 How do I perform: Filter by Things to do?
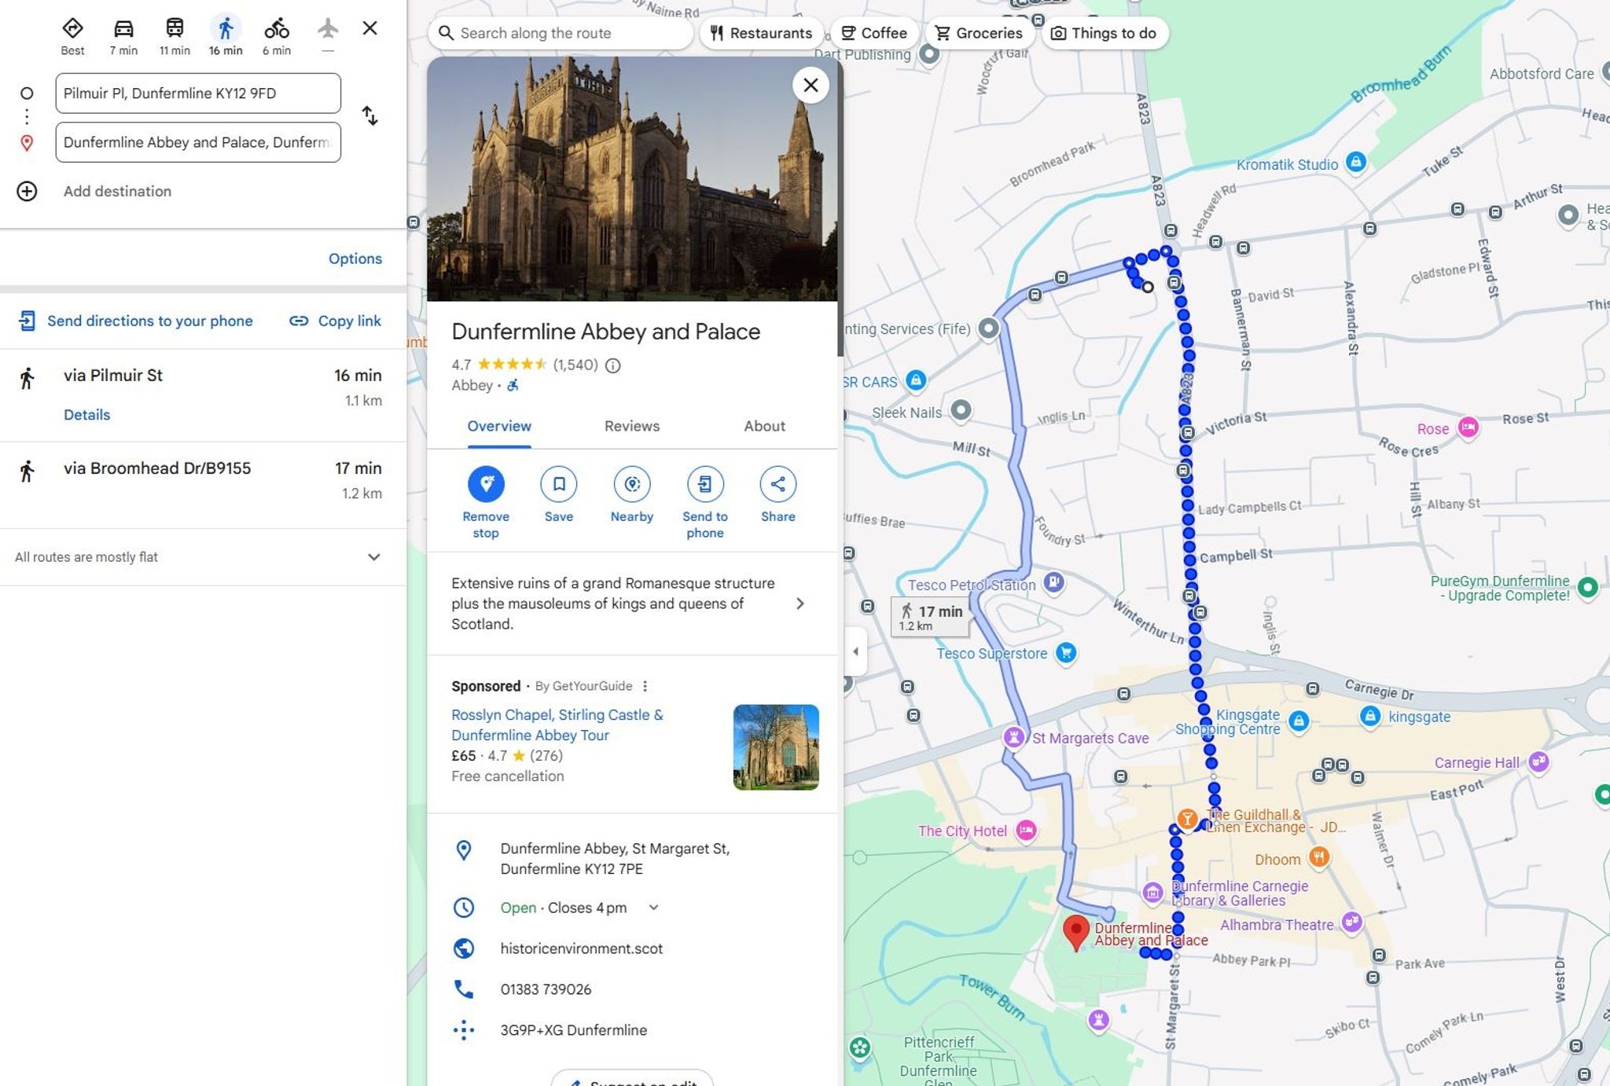point(1105,33)
